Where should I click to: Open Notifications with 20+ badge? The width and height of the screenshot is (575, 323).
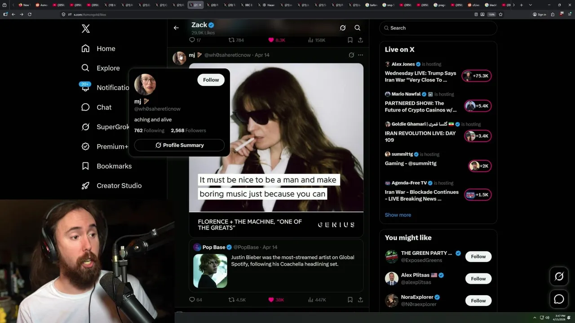[105, 87]
